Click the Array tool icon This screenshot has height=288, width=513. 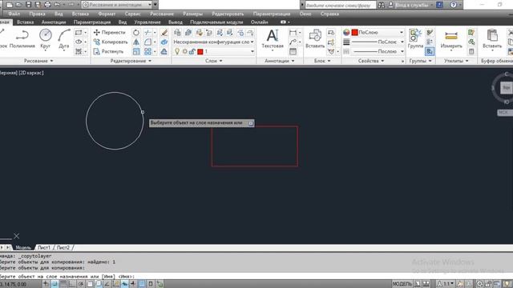pyautogui.click(x=147, y=51)
